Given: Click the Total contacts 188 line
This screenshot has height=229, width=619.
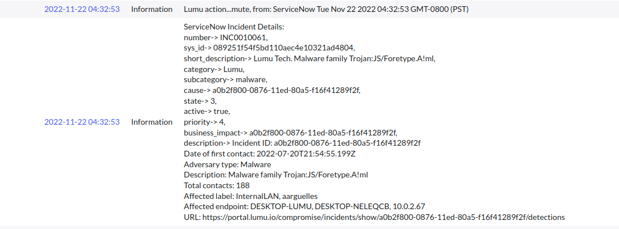Looking at the screenshot, I should point(217,185).
